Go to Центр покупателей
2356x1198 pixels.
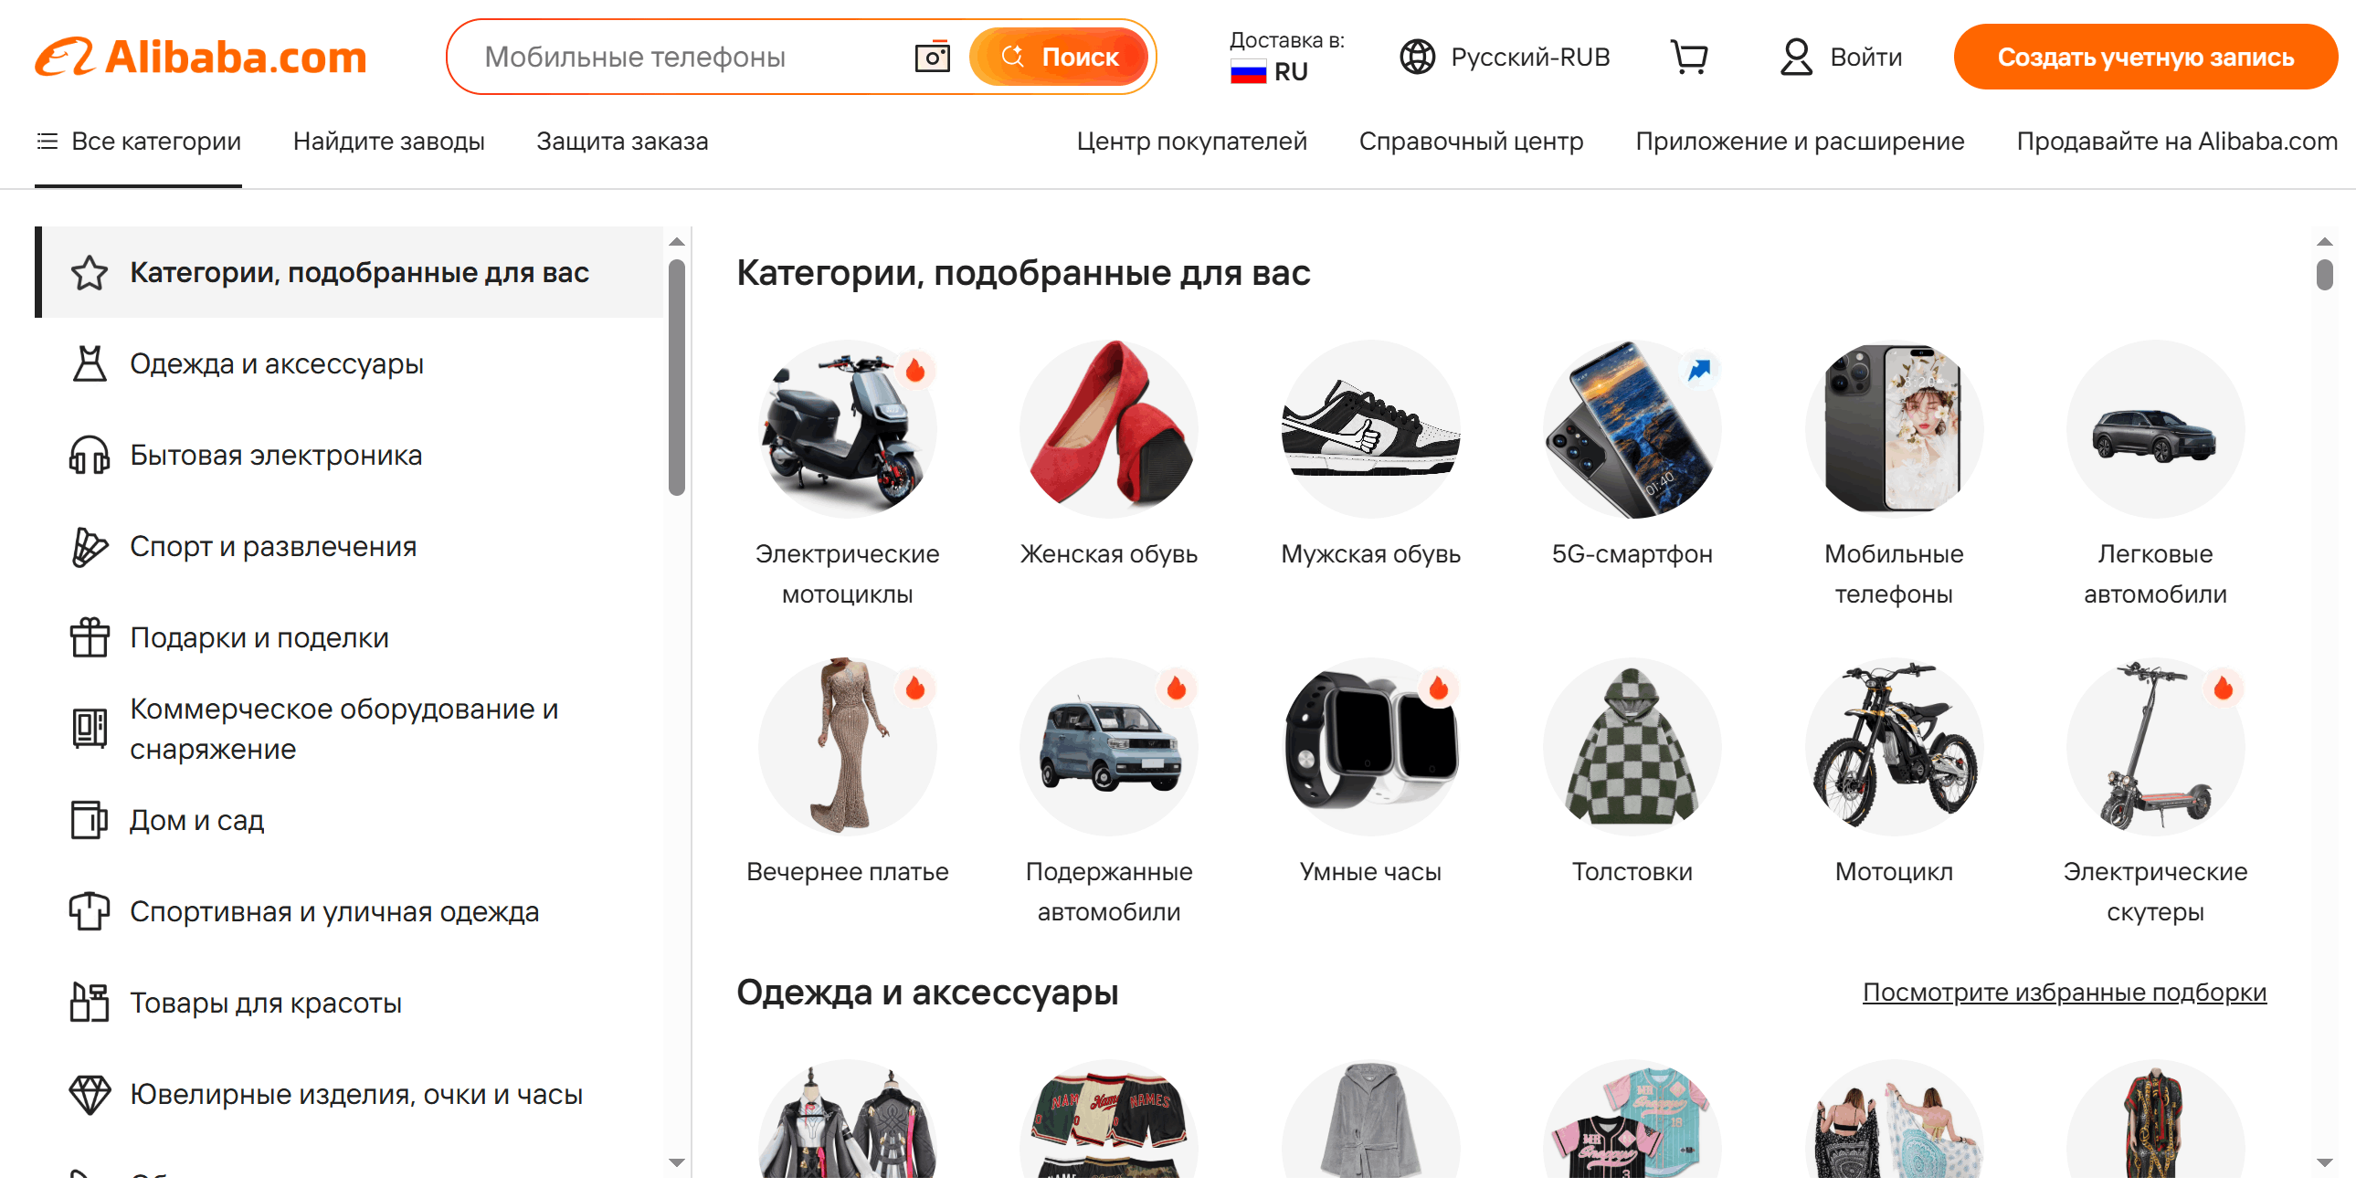coord(1192,141)
